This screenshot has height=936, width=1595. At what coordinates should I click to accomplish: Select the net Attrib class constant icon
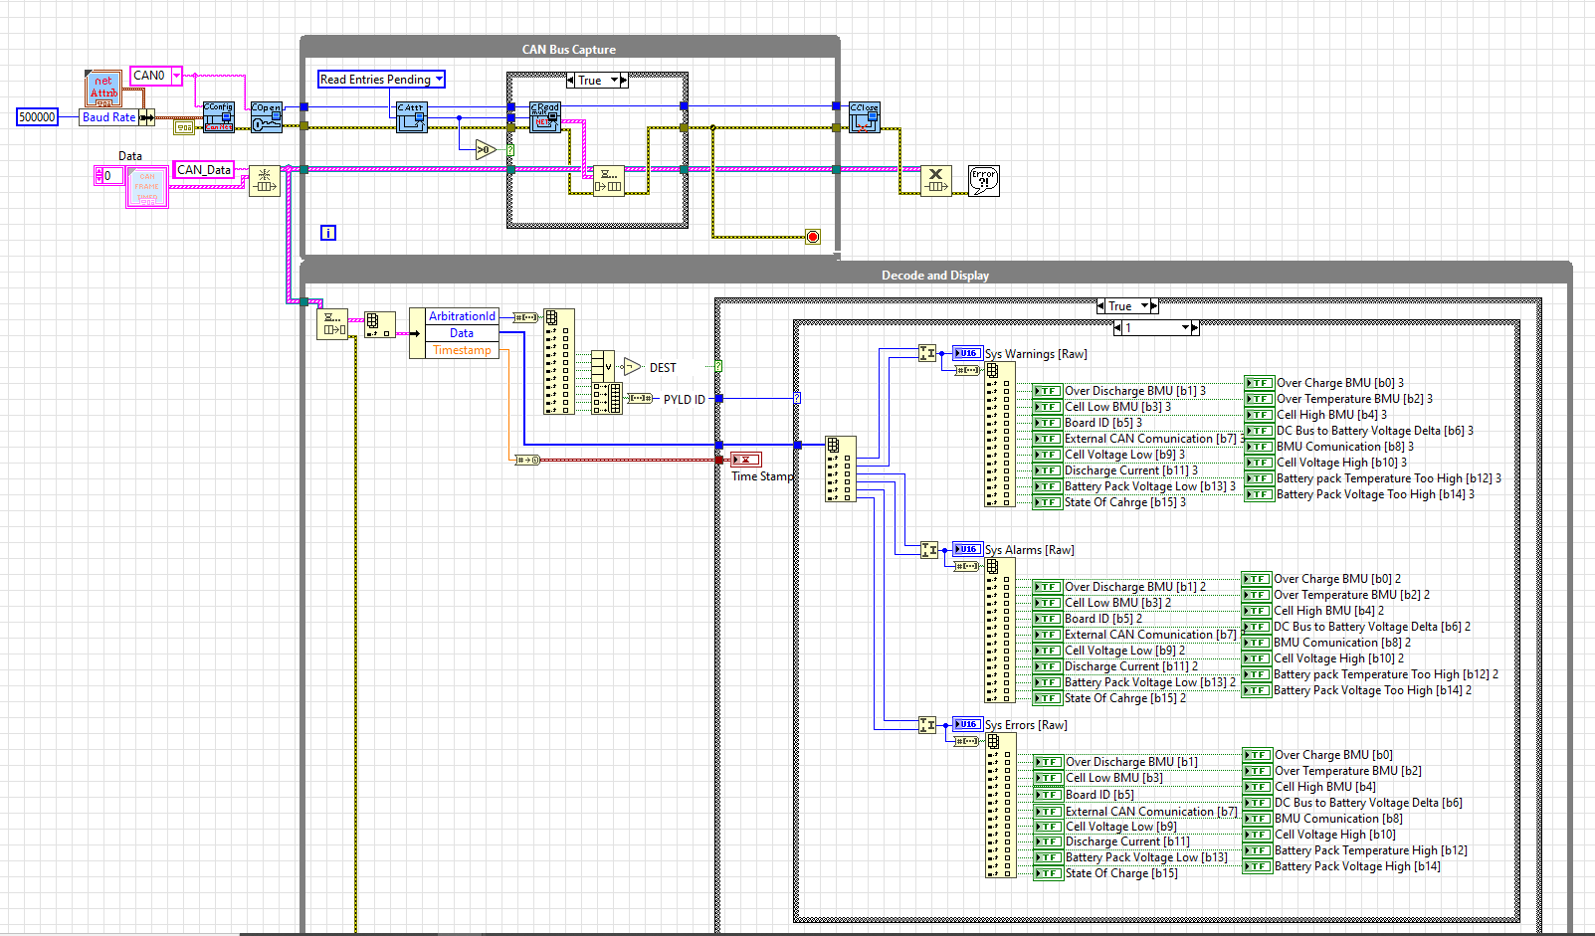click(103, 89)
